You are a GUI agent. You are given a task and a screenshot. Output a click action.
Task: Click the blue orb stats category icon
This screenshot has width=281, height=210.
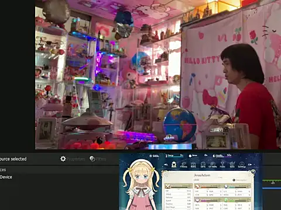[226, 186]
